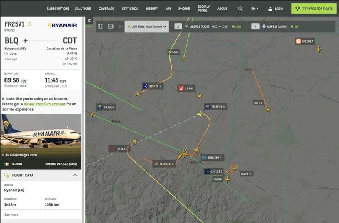Viewport: 339px width, 223px height.
Task: Click aircraft icon of FR3654
Action: pyautogui.click(x=92, y=115)
